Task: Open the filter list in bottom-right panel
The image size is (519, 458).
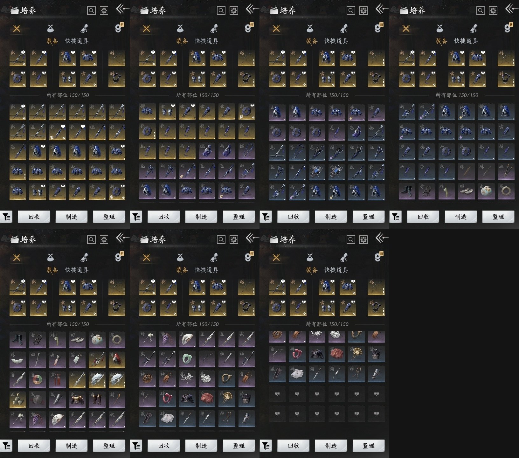Action: tap(266, 446)
